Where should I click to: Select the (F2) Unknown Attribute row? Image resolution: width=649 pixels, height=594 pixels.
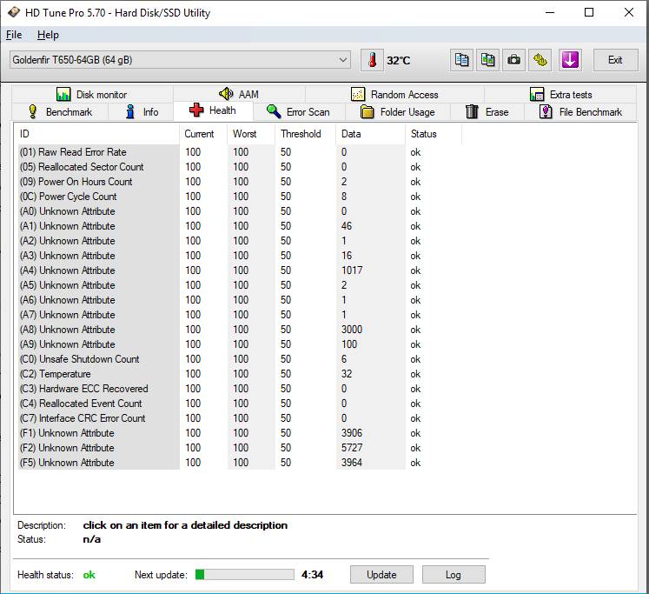click(x=240, y=448)
